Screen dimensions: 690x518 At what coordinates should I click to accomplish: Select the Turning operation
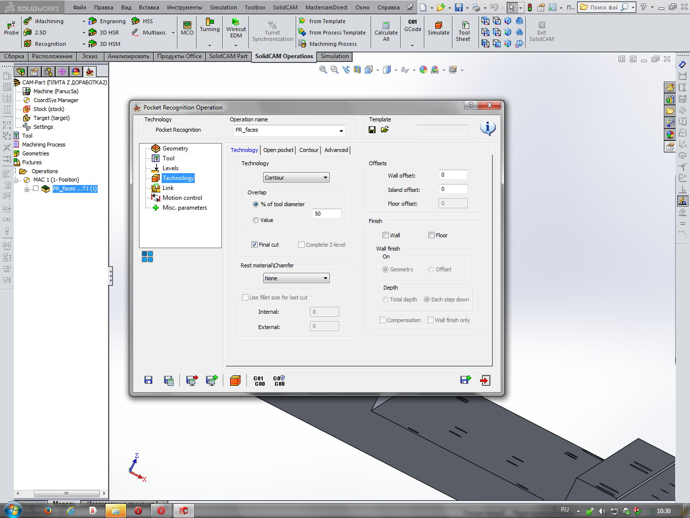click(210, 25)
